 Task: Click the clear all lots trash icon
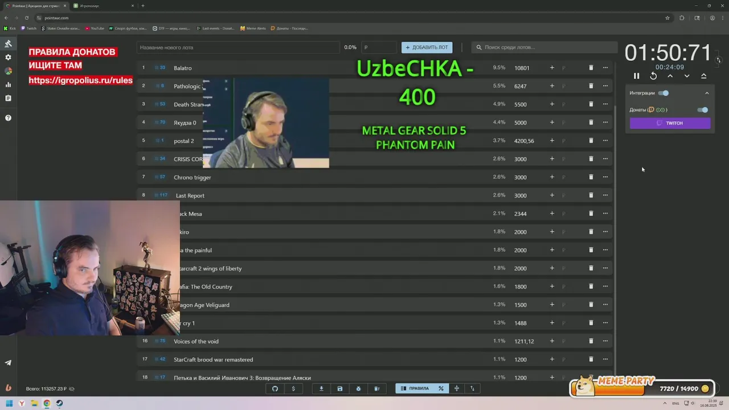click(x=376, y=388)
